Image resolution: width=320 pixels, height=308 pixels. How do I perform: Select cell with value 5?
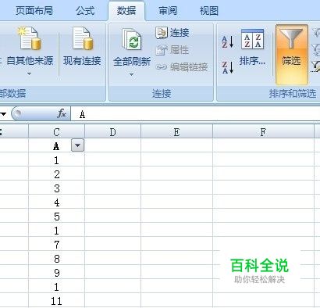click(56, 217)
